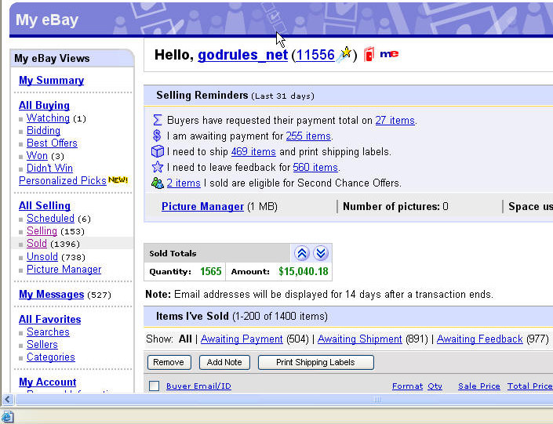
Task: Click the Internet Explorer icon in status bar
Action: click(x=7, y=416)
